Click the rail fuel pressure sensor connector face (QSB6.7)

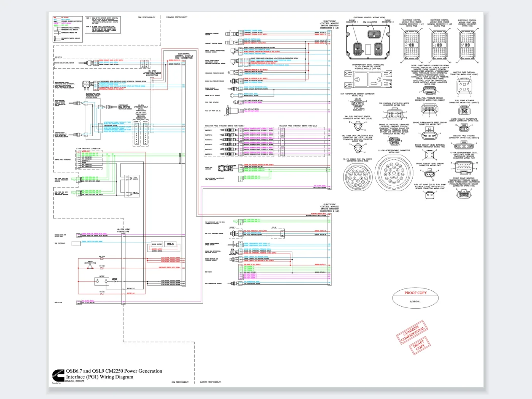pyautogui.click(x=429, y=109)
